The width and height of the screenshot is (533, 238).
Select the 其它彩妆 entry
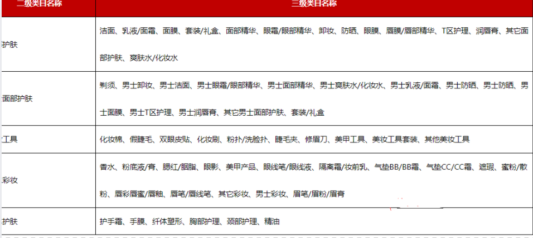pos(234,194)
